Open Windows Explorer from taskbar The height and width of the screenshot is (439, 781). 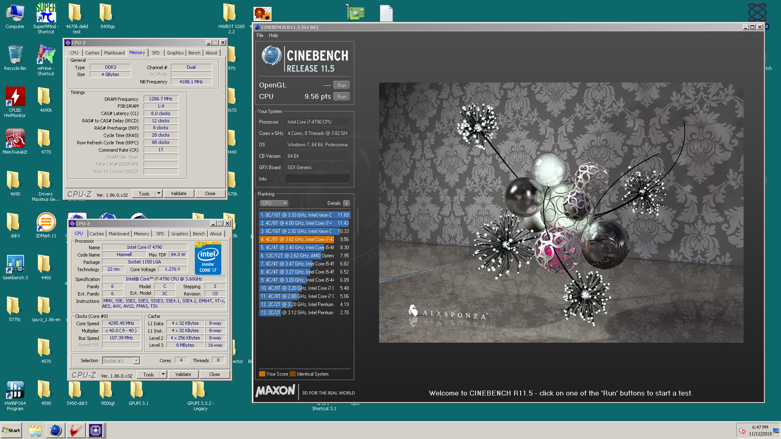coord(35,430)
